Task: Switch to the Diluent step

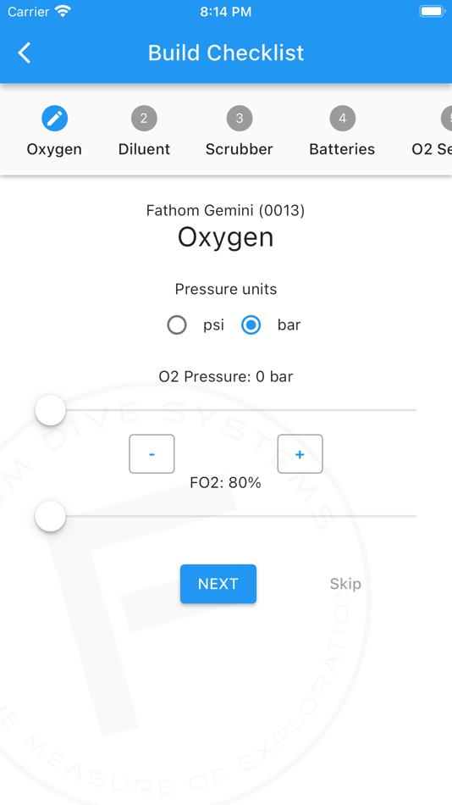Action: click(144, 149)
